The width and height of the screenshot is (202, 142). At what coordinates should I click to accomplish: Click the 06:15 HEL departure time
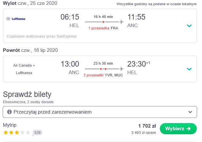[x=70, y=17]
